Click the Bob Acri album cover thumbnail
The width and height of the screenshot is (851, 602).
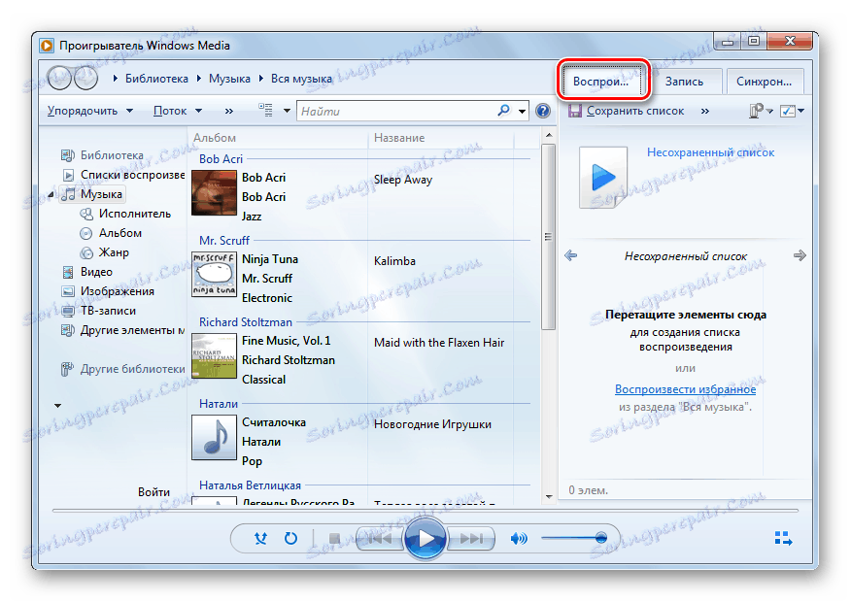click(214, 193)
